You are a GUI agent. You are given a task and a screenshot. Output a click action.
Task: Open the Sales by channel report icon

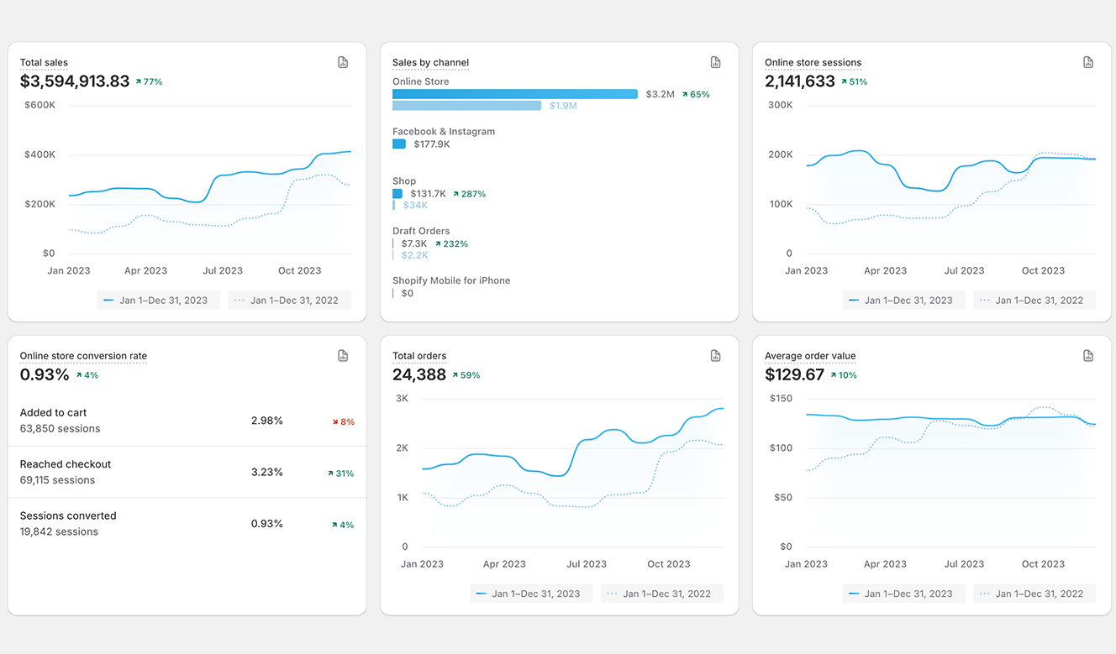point(715,62)
